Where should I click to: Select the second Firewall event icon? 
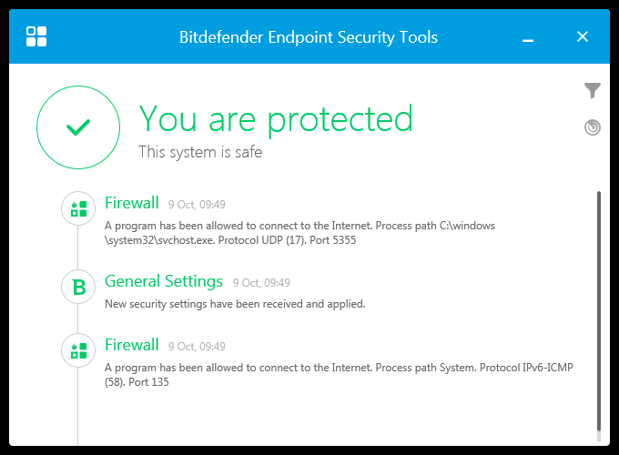coord(78,350)
